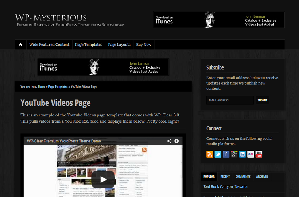Switch to the Recent tab
299x197 pixels.
[225, 177]
